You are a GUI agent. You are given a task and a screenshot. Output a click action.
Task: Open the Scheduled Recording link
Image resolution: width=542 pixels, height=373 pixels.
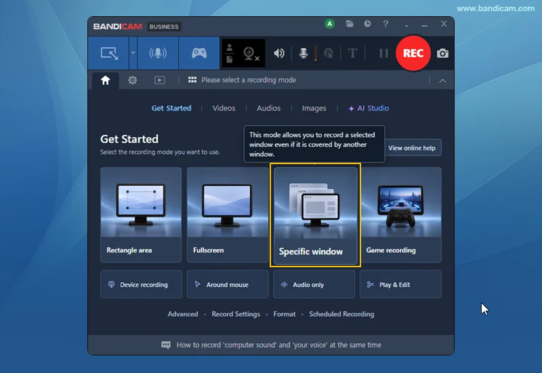341,314
